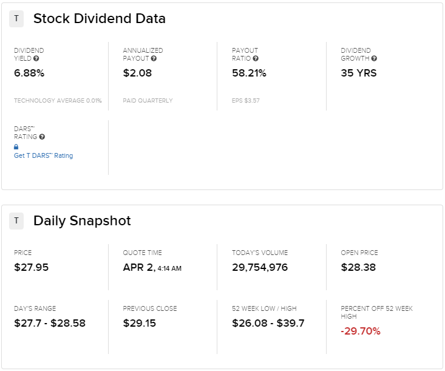Select the 35 YRS dividend growth value
The image size is (445, 371).
pos(359,73)
